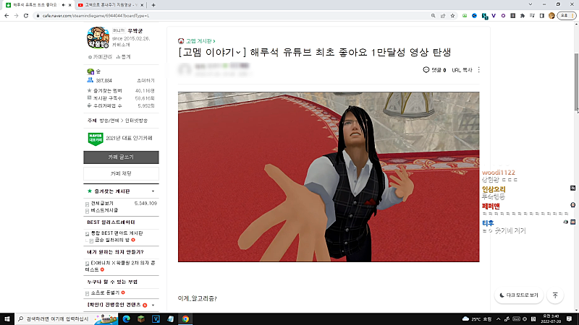579x325 pixels.
Task: Open the 금손 일러레의 방 board
Action: 112,240
